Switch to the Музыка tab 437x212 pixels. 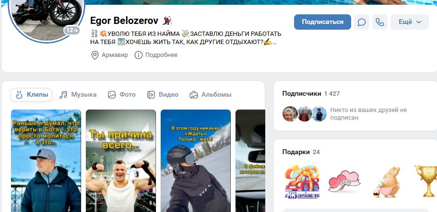click(78, 95)
